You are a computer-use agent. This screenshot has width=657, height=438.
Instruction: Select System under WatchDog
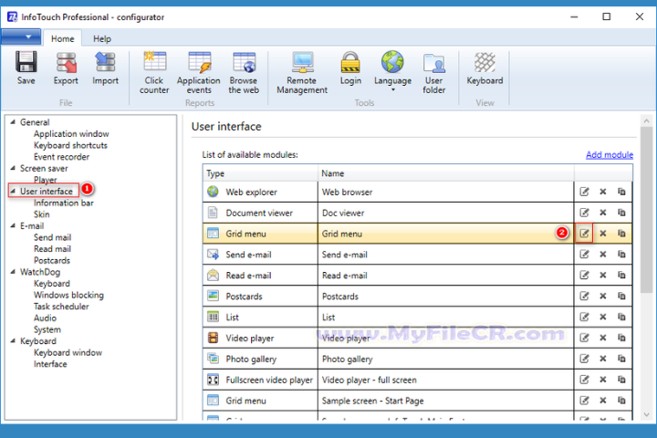47,329
